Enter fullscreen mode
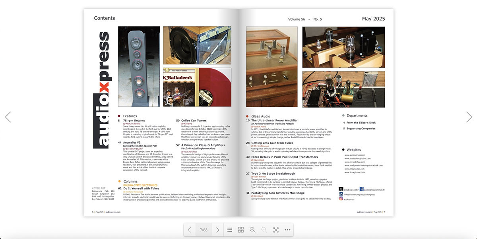 (x=276, y=230)
